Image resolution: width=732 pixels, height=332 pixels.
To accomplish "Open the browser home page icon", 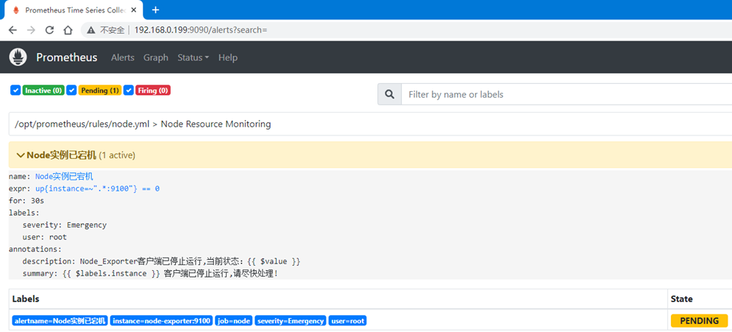I will pos(68,30).
